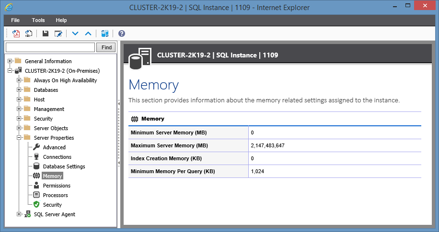Click the CLUSTER-2K19-2 server icon in tree
Viewport: 439px width, 232px height.
pyautogui.click(x=19, y=70)
